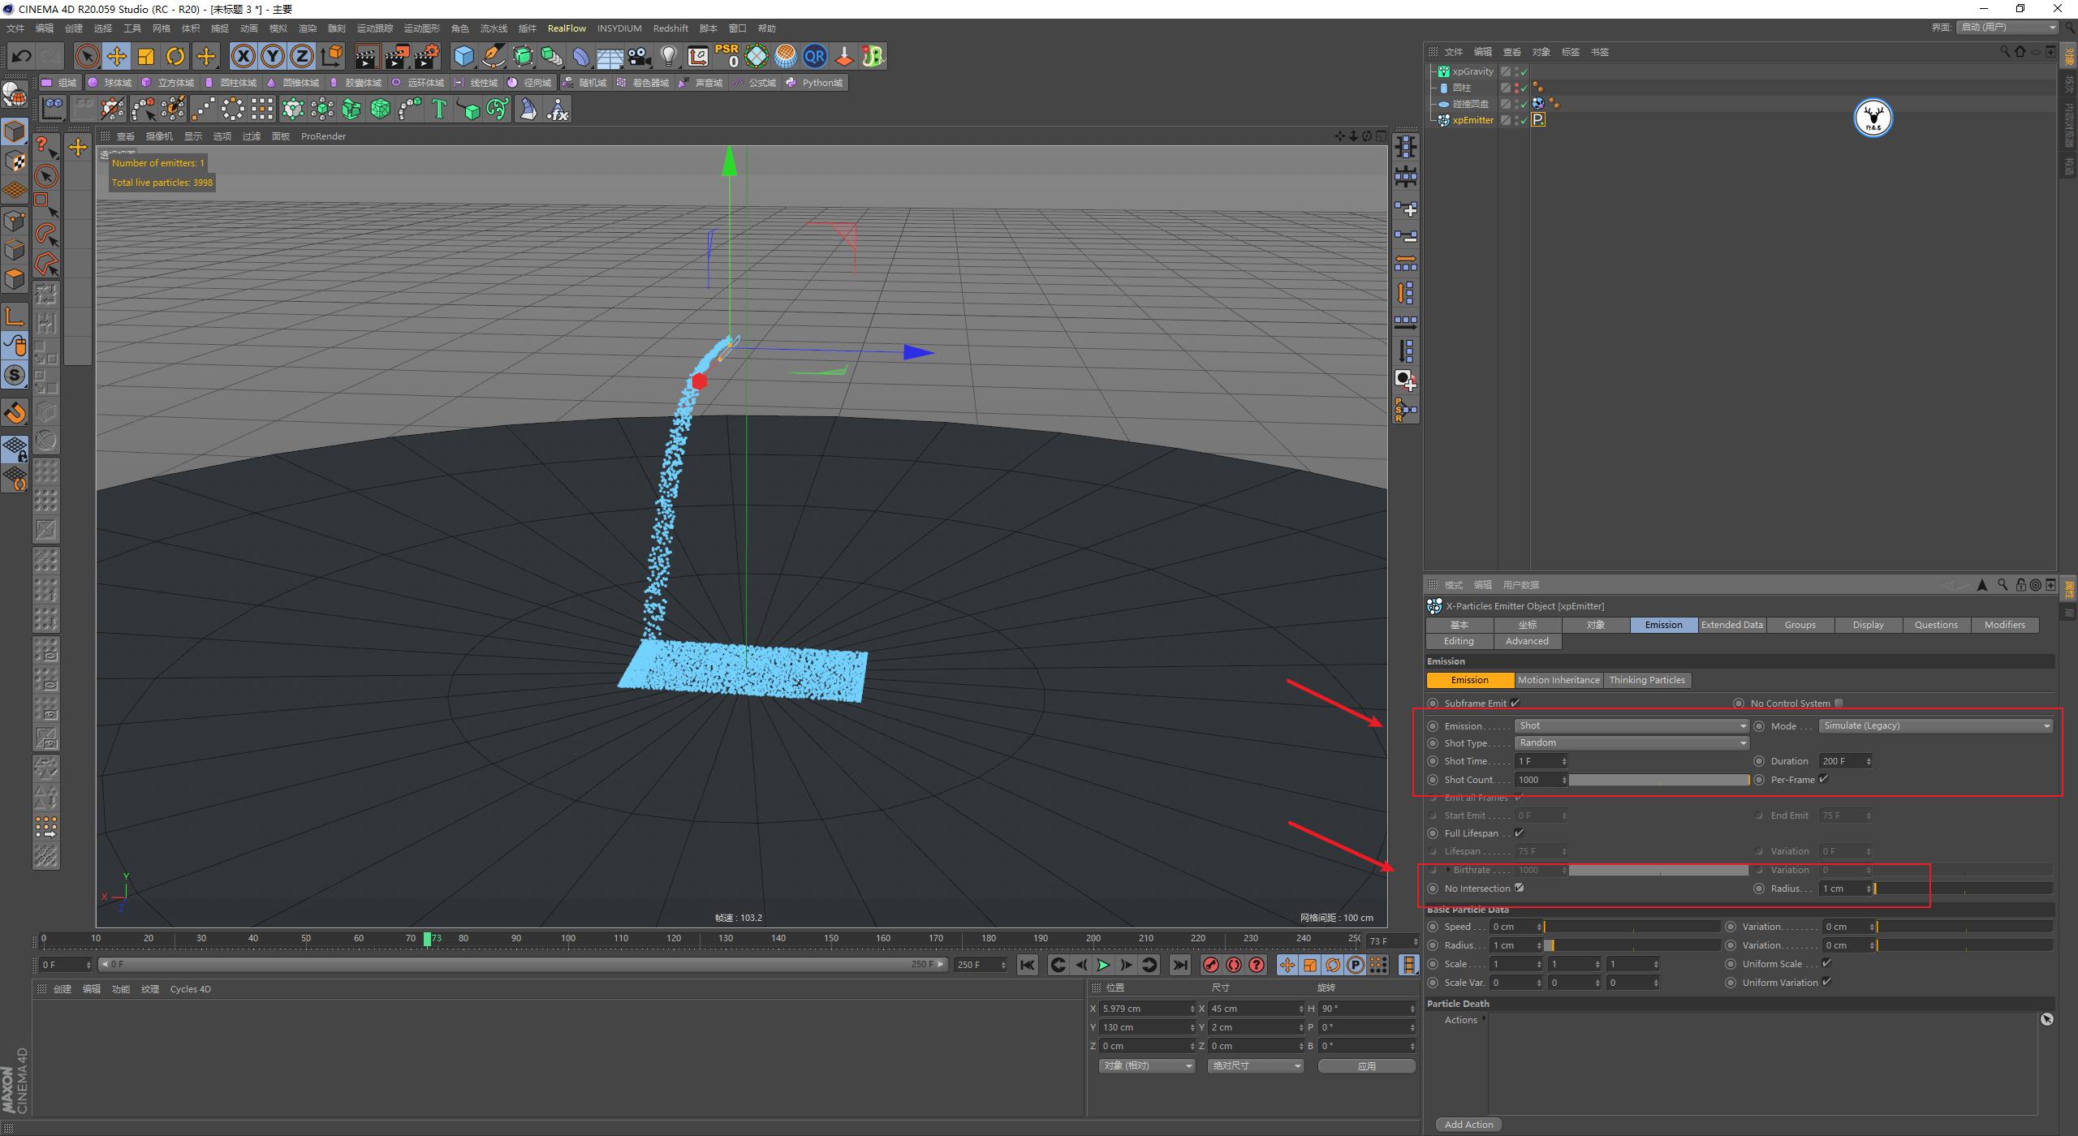
Task: Click Add Action button at bottom
Action: (1468, 1126)
